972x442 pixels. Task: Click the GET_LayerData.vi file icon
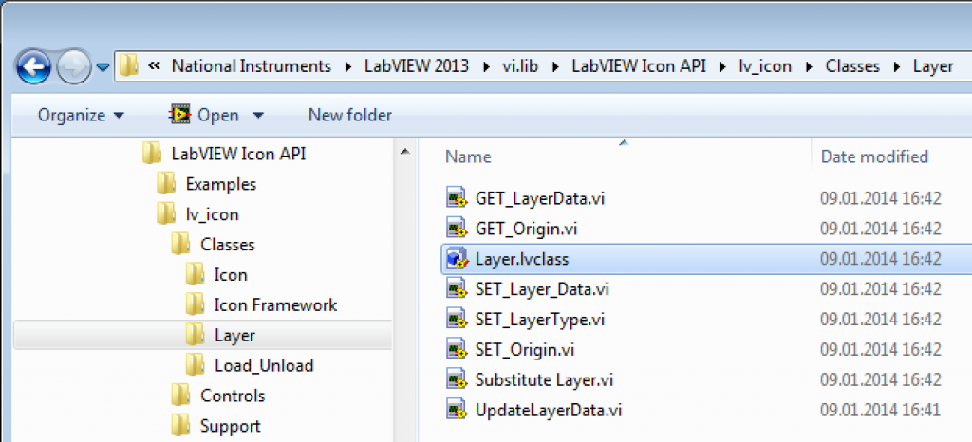point(457,199)
